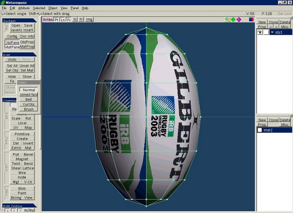Open the Attribute menu
293x213 pixels.
(24, 8)
